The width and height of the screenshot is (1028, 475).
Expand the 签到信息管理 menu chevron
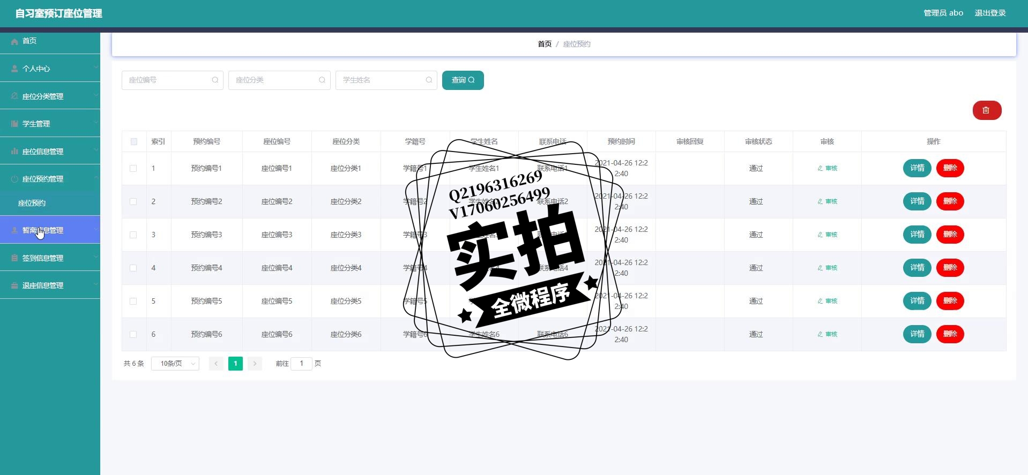95,257
